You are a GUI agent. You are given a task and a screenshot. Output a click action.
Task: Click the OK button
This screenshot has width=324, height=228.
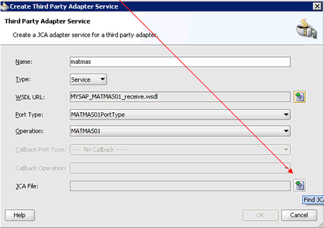(x=260, y=215)
